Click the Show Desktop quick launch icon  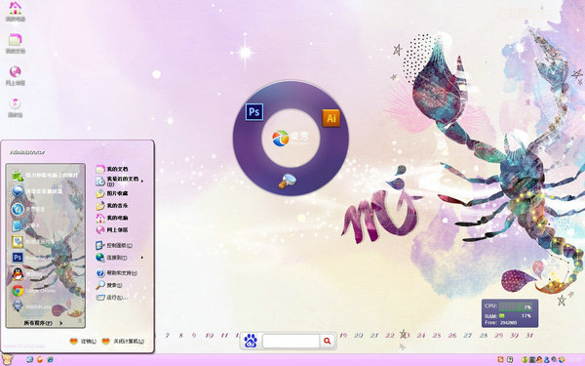point(30,359)
